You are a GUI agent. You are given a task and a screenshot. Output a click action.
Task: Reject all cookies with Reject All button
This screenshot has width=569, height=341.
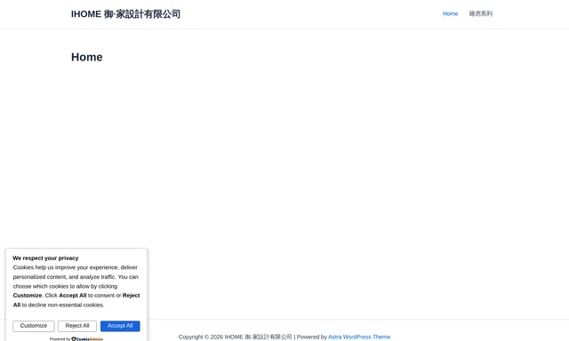click(x=77, y=326)
